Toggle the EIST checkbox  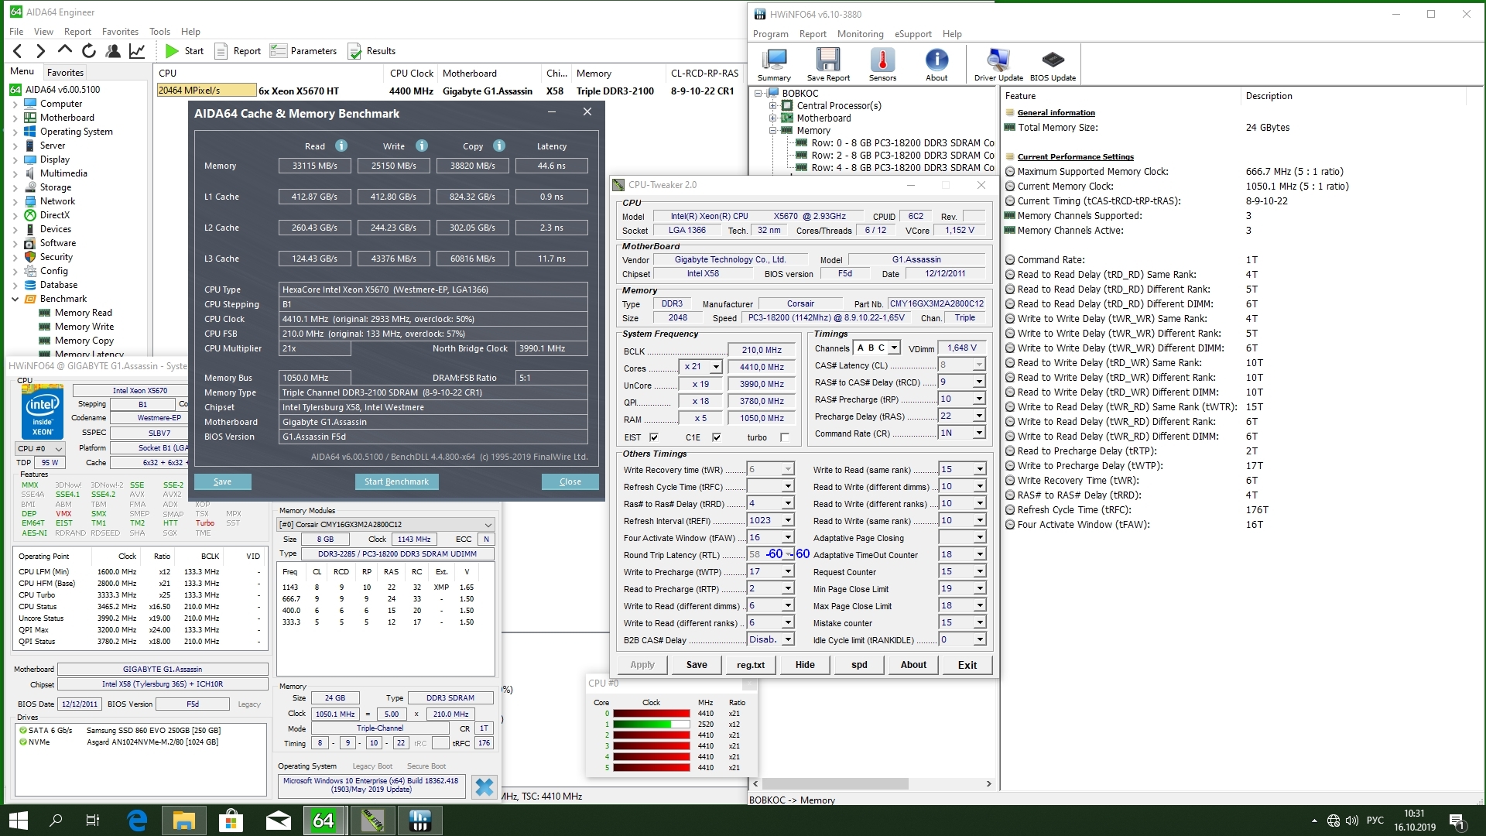654,437
